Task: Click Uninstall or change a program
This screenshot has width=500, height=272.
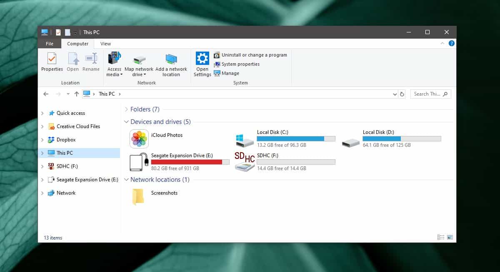Action: (250, 55)
